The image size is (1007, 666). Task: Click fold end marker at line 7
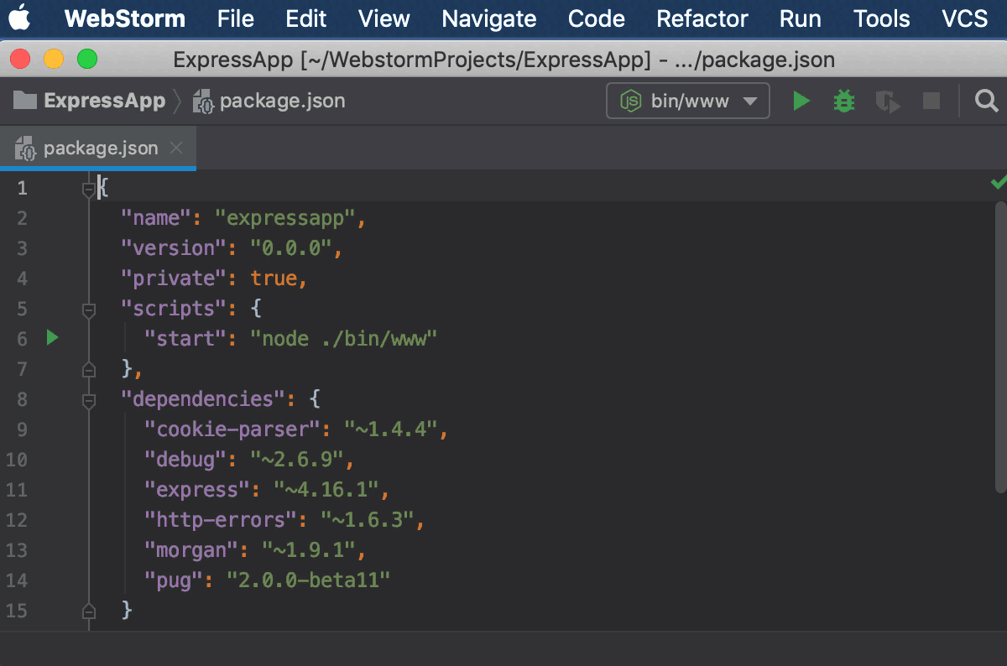pyautogui.click(x=89, y=368)
